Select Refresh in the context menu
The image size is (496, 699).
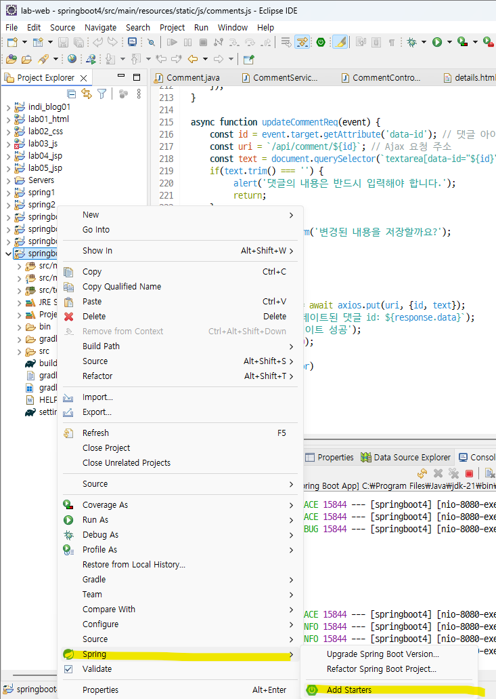coord(180,433)
